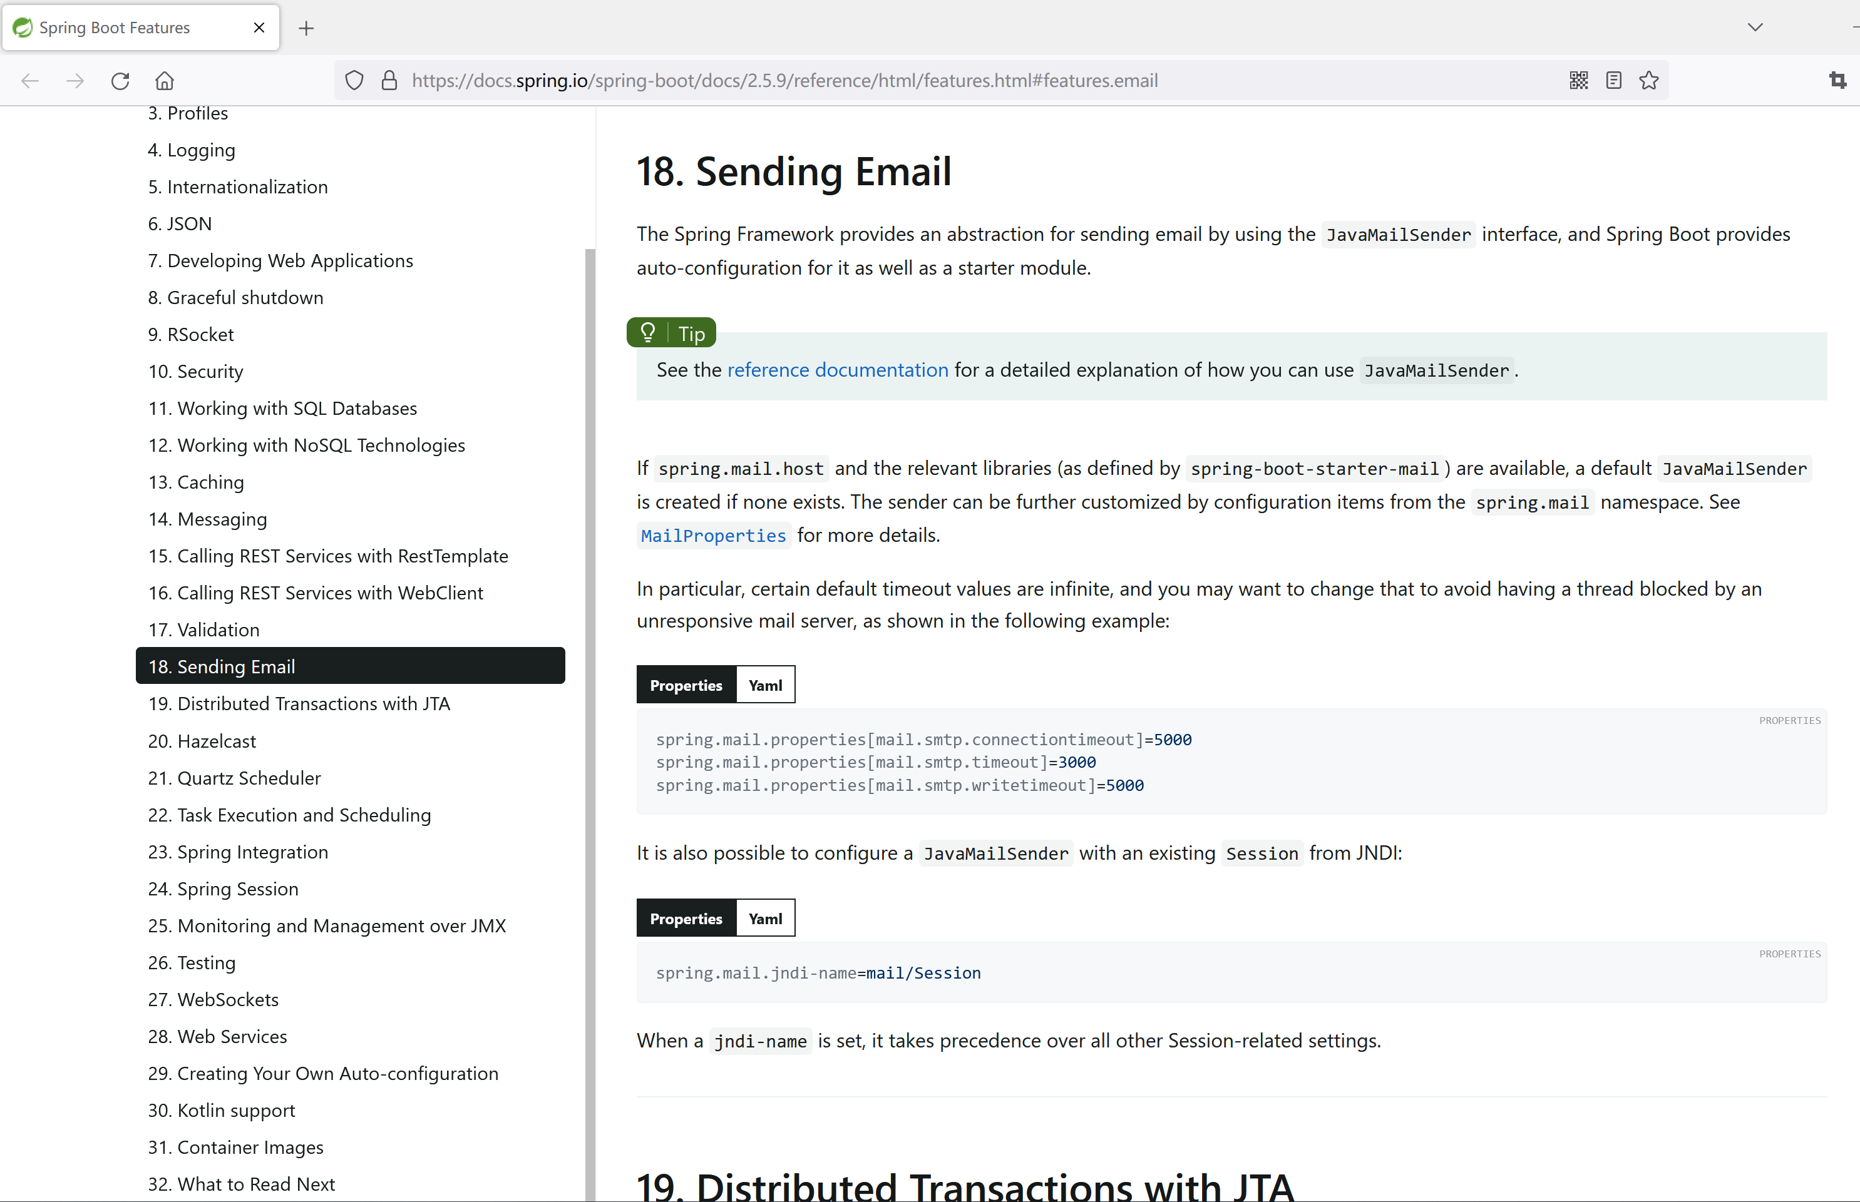Viewport: 1860px width, 1202px height.
Task: Navigate to 7. Developing Web Applications
Action: pyautogui.click(x=280, y=261)
